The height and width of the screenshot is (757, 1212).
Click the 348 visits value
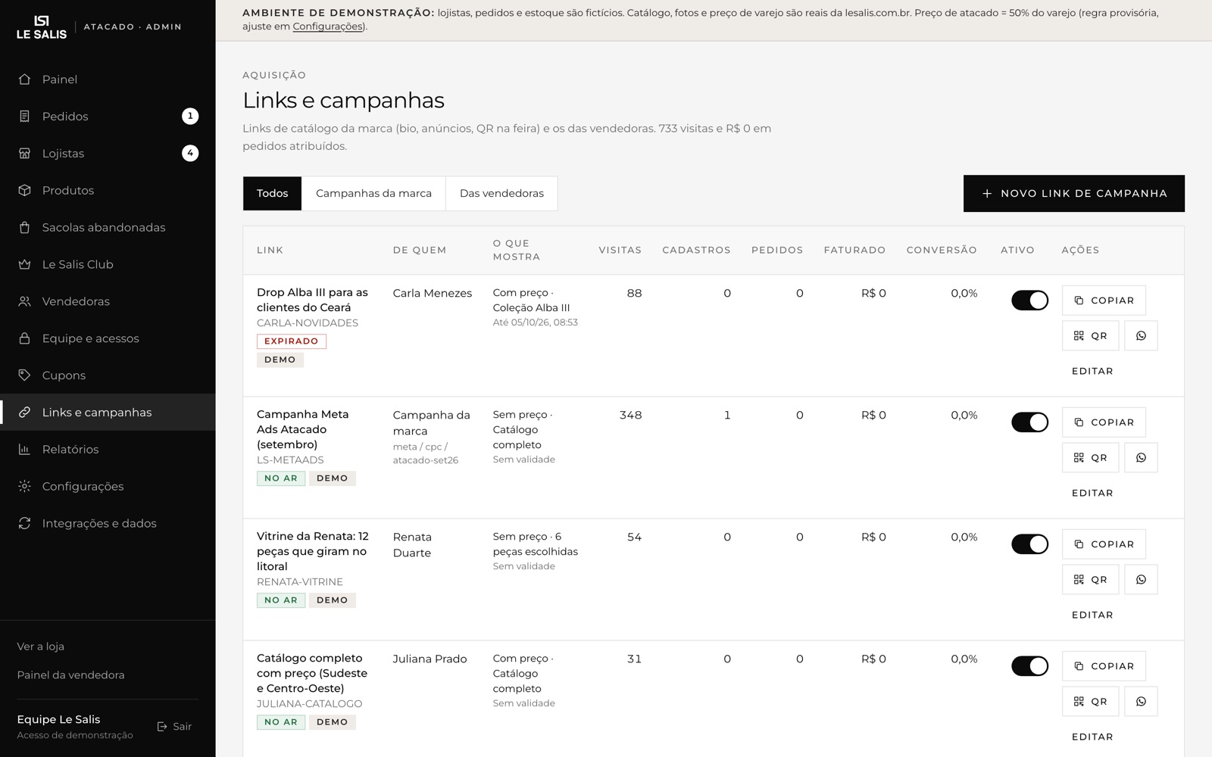pos(630,416)
